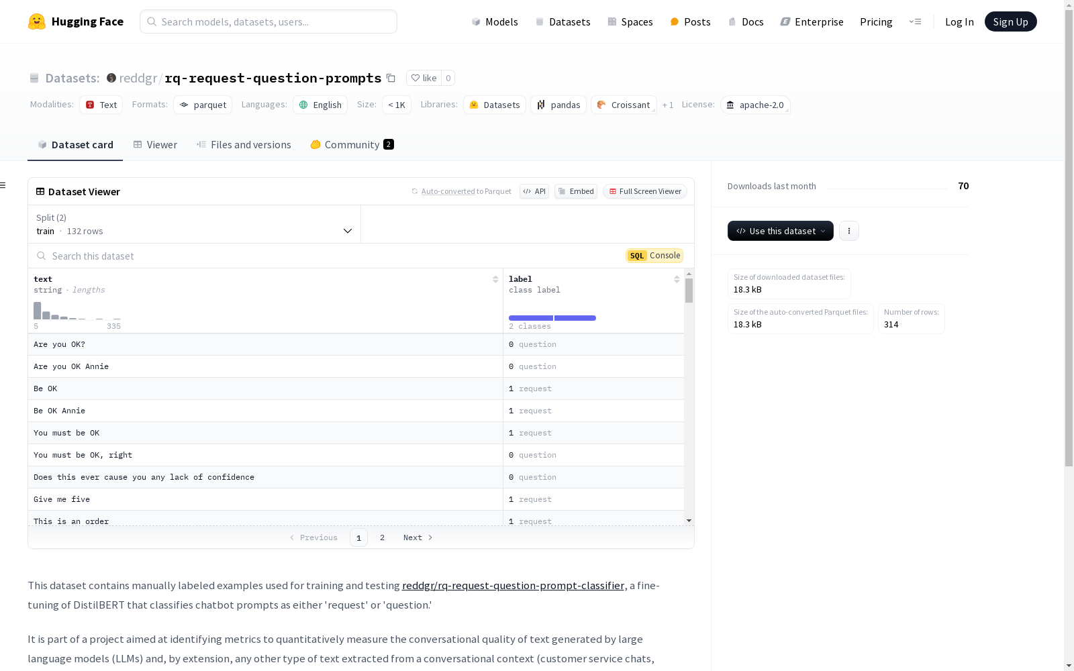Click the Hugging Face logo
This screenshot has height=671, width=1074.
(x=75, y=21)
